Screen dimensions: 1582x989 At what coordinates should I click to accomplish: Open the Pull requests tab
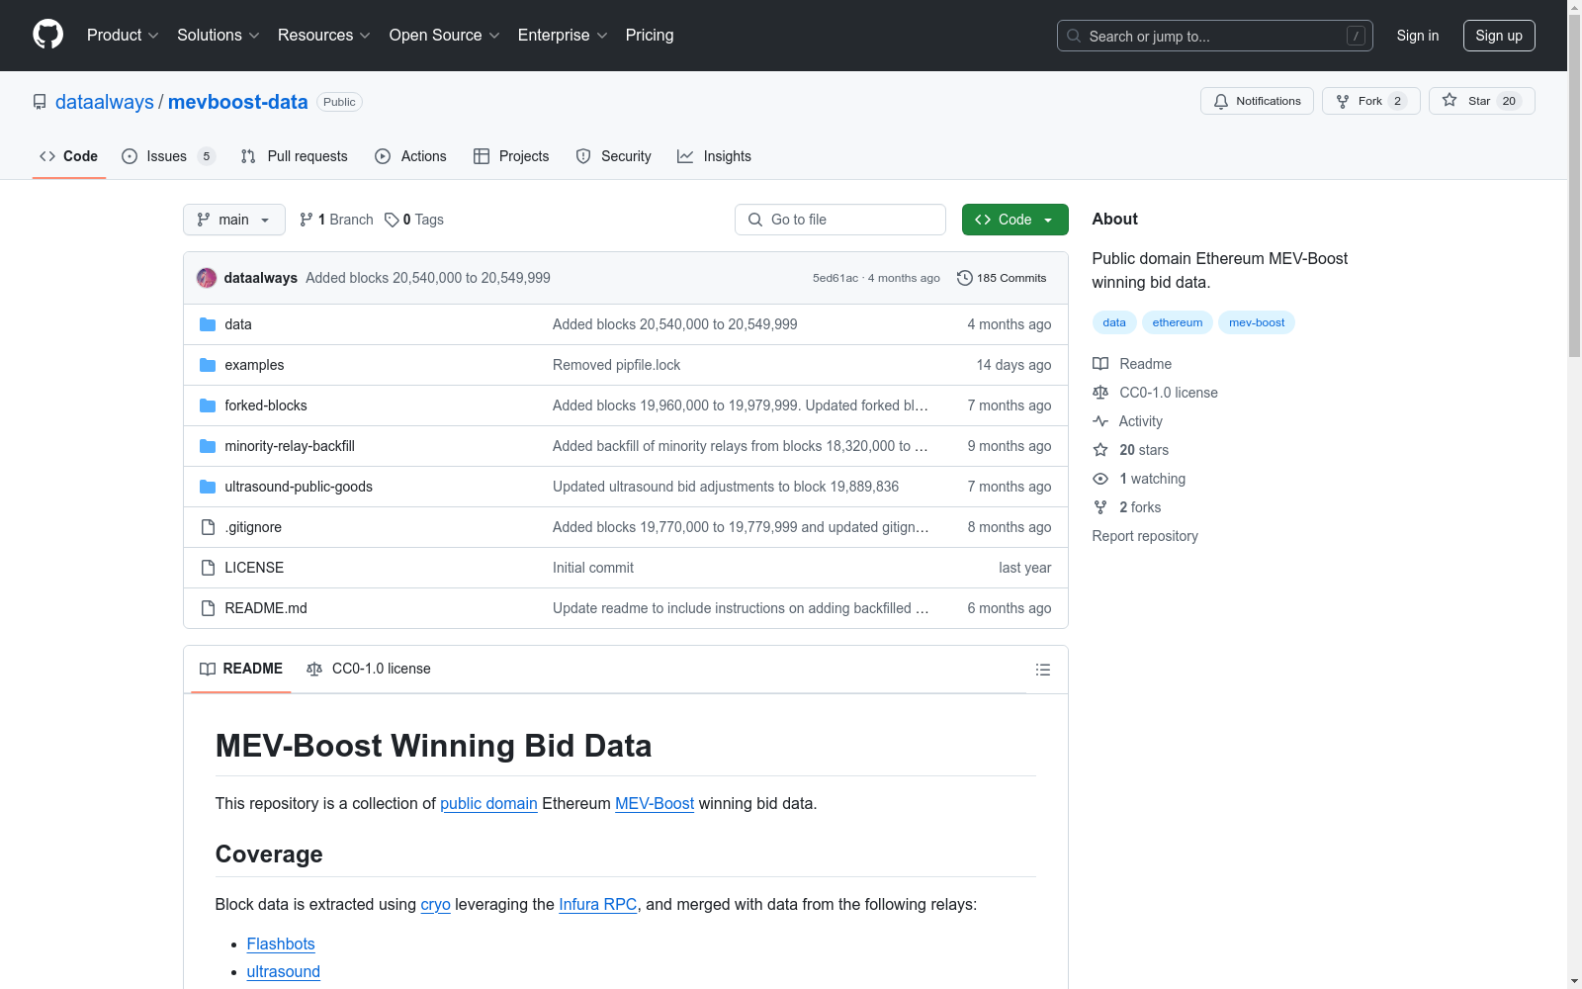295,156
